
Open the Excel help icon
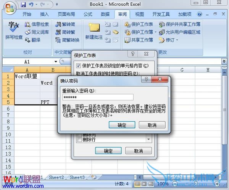tap(200, 14)
